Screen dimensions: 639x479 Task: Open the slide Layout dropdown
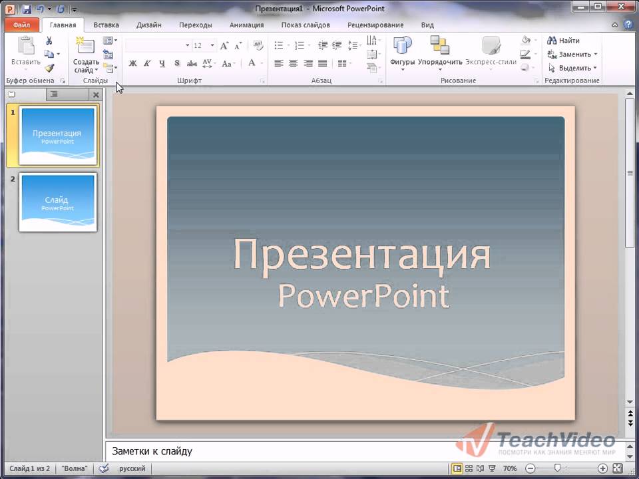tap(110, 41)
